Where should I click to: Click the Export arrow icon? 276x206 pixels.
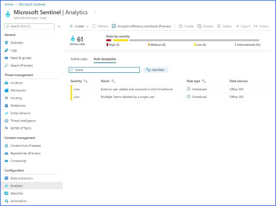coord(256,26)
